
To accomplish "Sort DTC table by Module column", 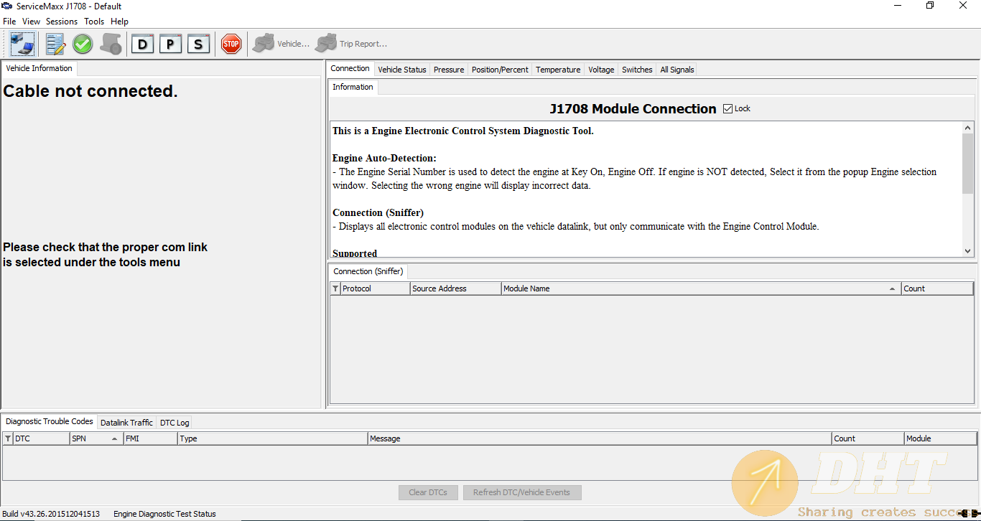I will pyautogui.click(x=940, y=438).
